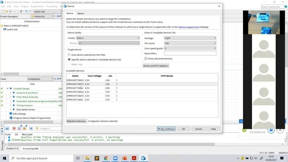Viewport: 288px width, 162px height.
Task: Select the Device tab in Device dialog
Action: coord(70,13)
